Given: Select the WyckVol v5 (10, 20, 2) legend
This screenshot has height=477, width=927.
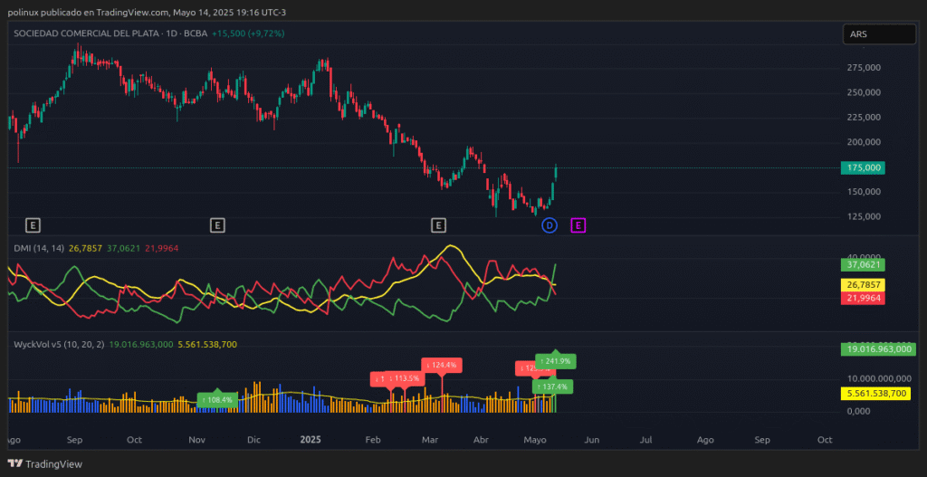Looking at the screenshot, I should tap(60, 343).
